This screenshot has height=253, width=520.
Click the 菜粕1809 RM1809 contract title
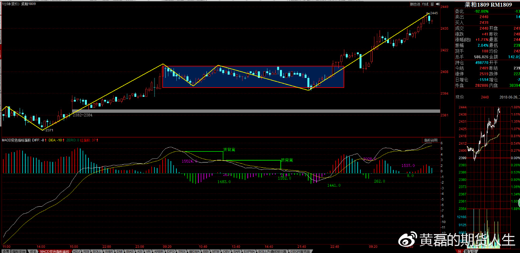pos(488,4)
